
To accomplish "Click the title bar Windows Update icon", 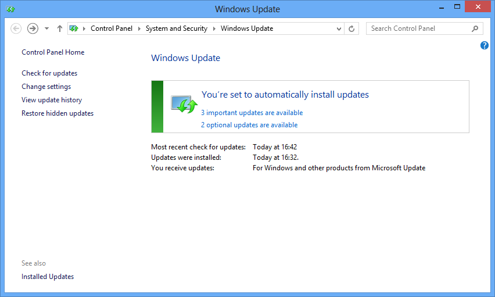I will [x=10, y=9].
